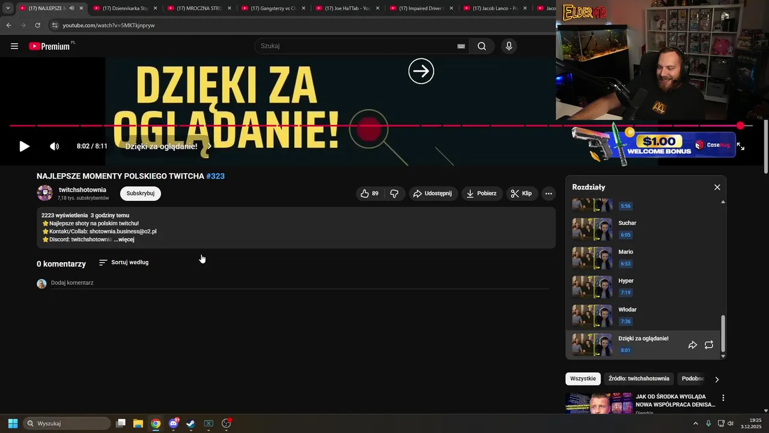This screenshot has height=433, width=769.
Task: Switch to the 'MROCZNA STRO' browser tab
Action: click(199, 8)
